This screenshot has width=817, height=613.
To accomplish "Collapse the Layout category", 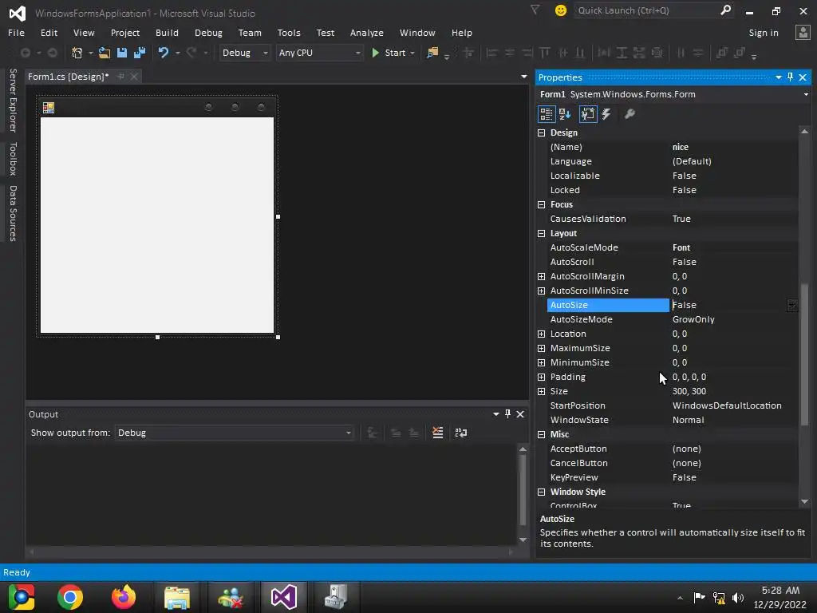I will coord(542,234).
